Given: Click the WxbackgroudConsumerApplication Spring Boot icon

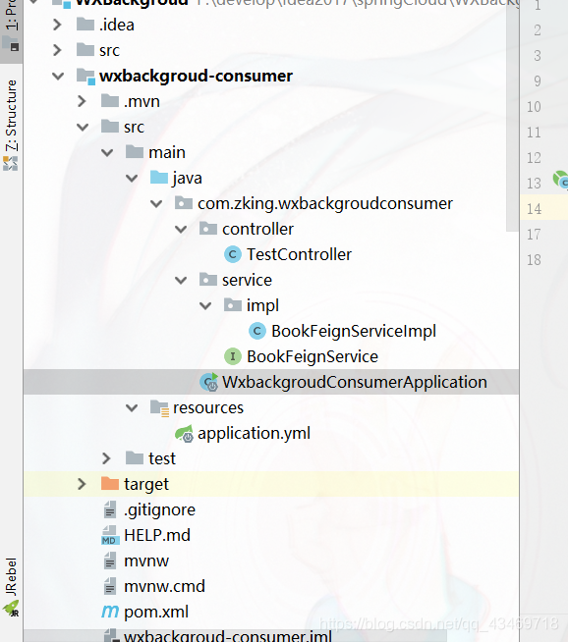Looking at the screenshot, I should (x=209, y=382).
